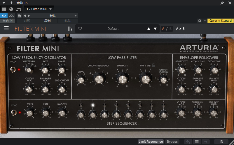
Task: Click the Qwerty Keyboard yellow button
Action: click(x=220, y=21)
